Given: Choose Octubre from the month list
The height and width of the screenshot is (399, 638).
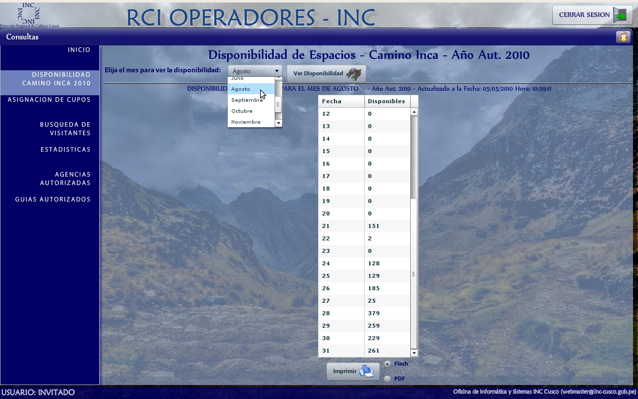Looking at the screenshot, I should [x=242, y=111].
